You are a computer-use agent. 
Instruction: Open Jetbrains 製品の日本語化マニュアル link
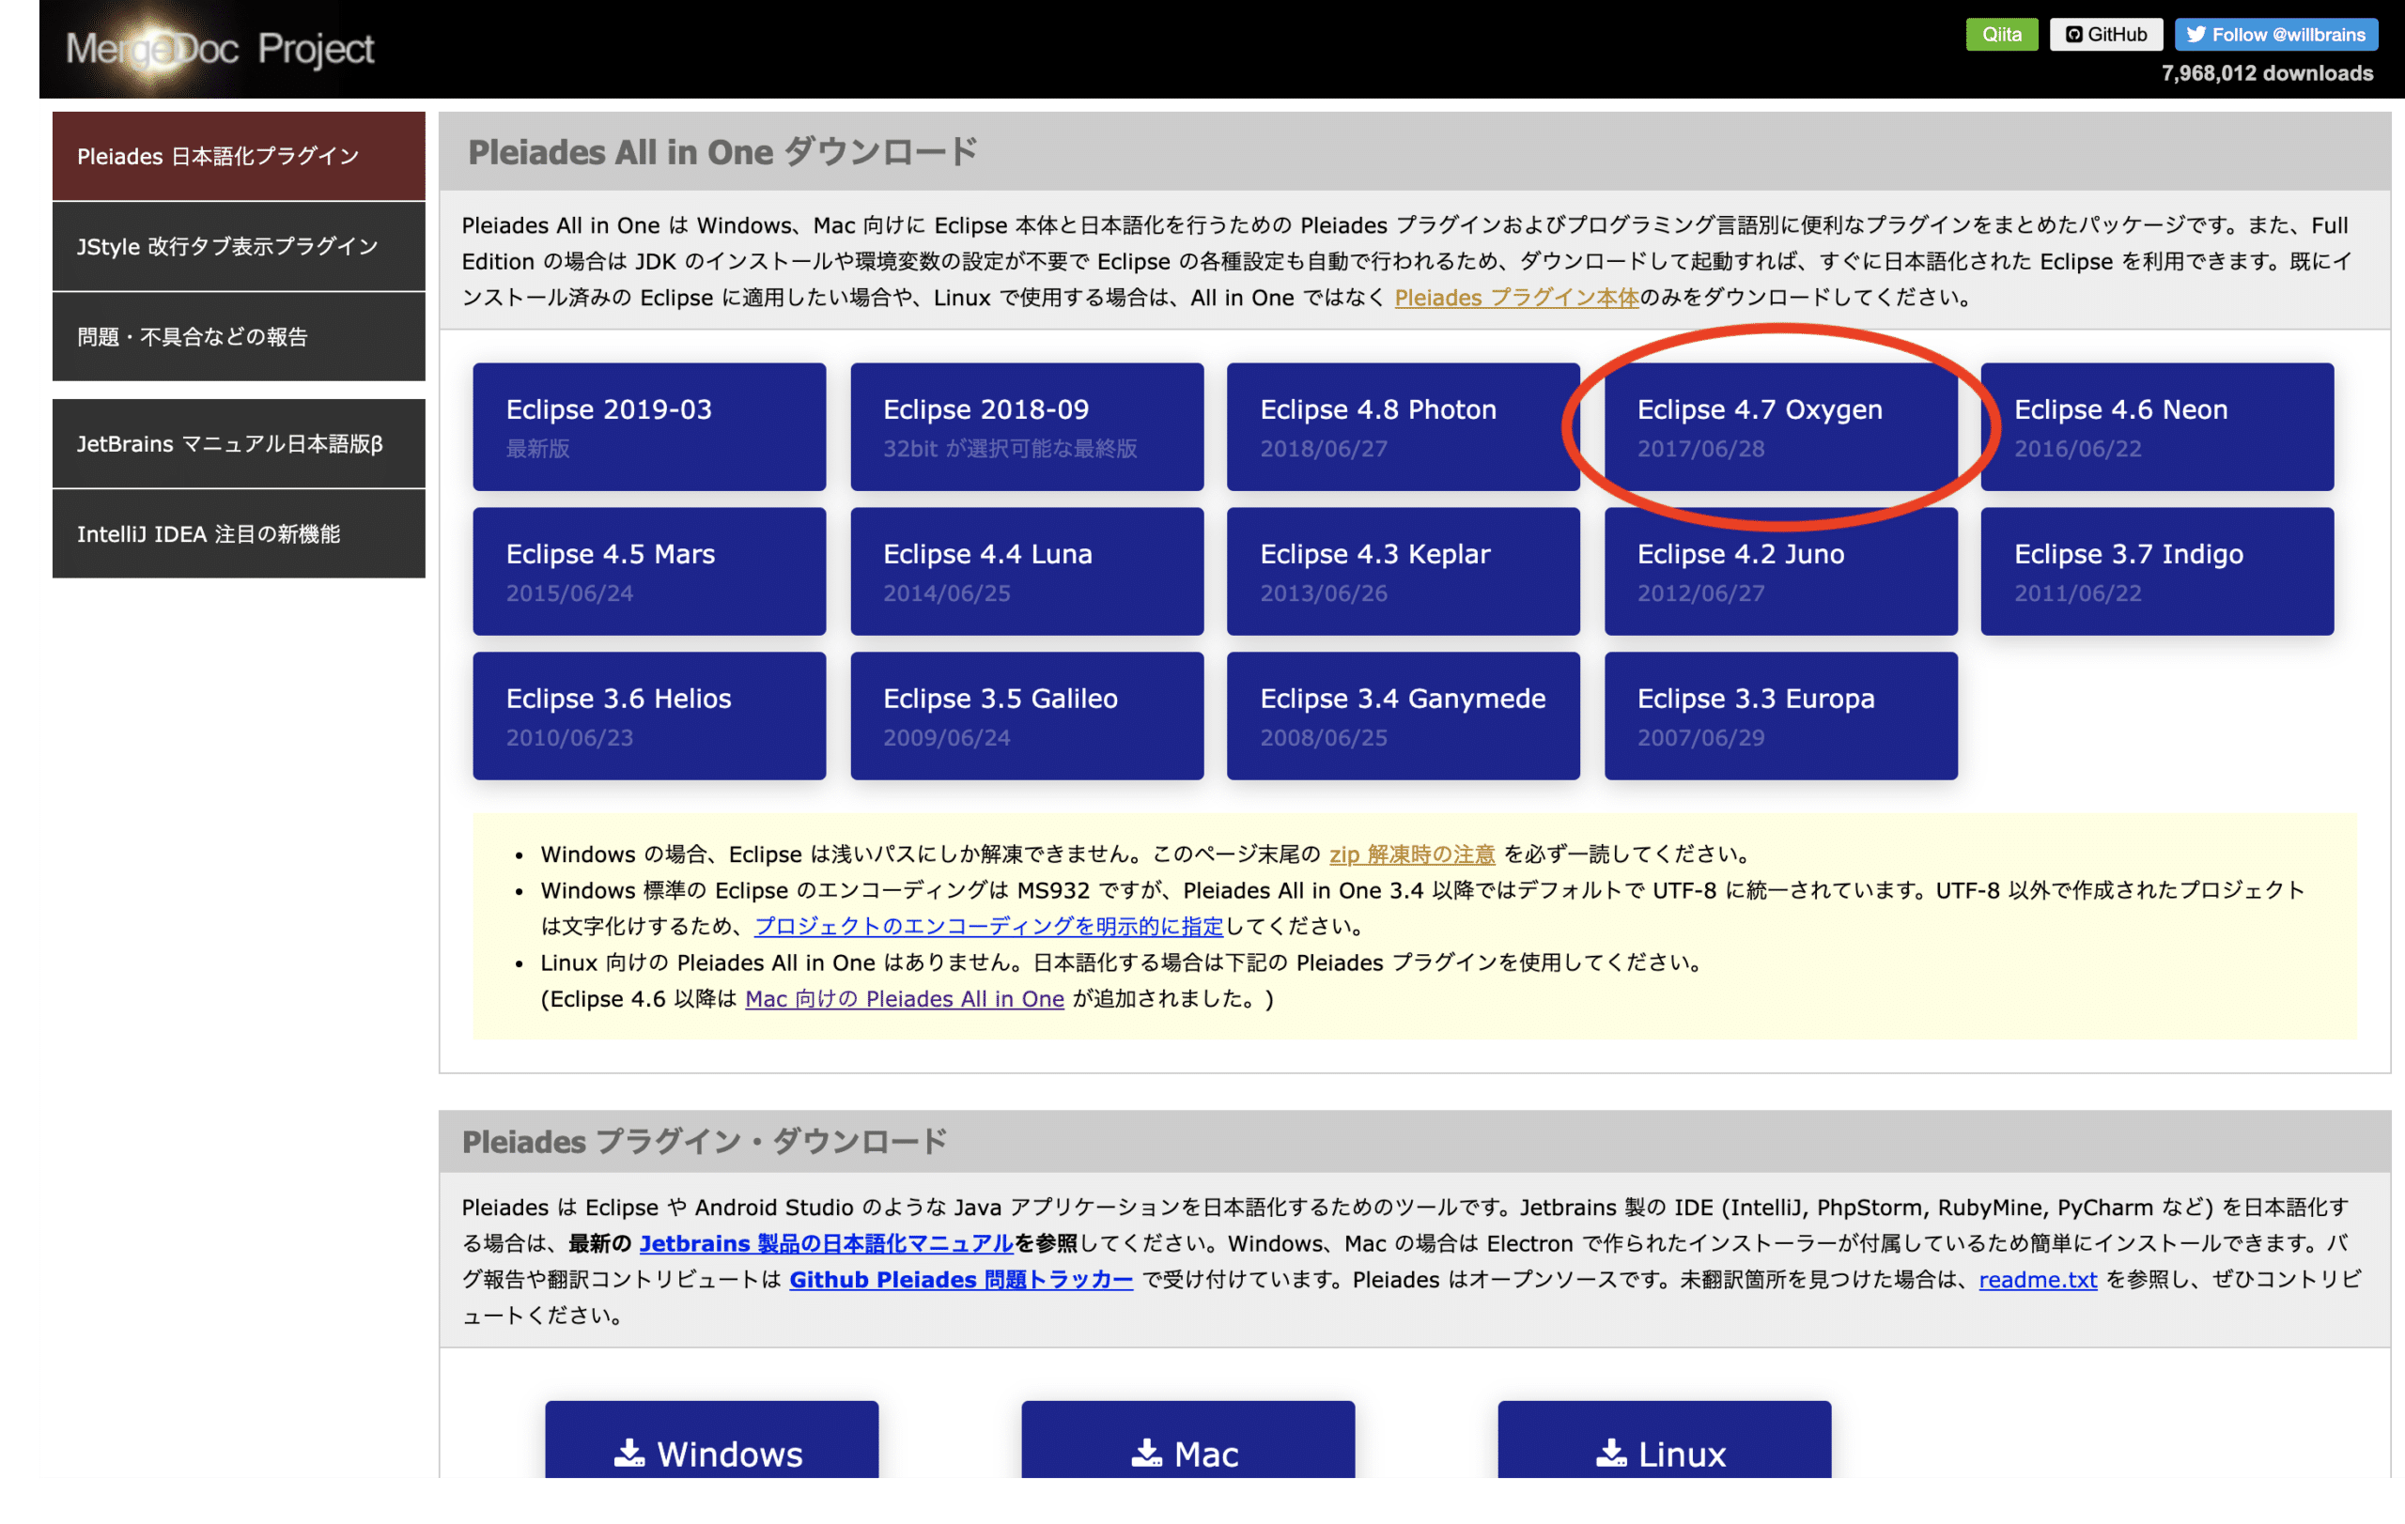tap(826, 1243)
